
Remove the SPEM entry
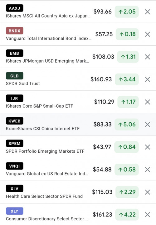[147, 147]
